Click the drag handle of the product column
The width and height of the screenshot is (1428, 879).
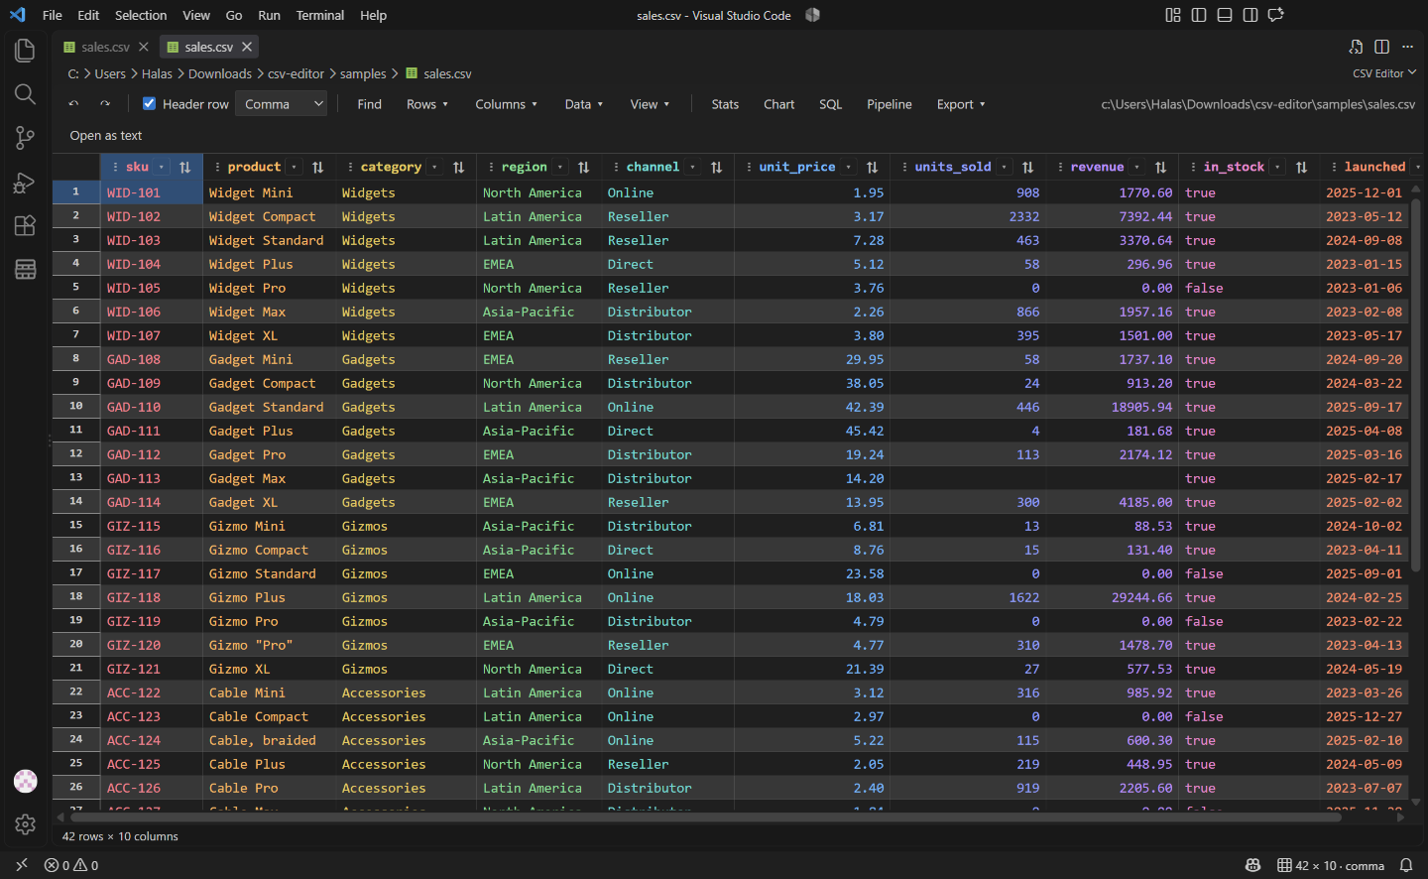click(217, 167)
